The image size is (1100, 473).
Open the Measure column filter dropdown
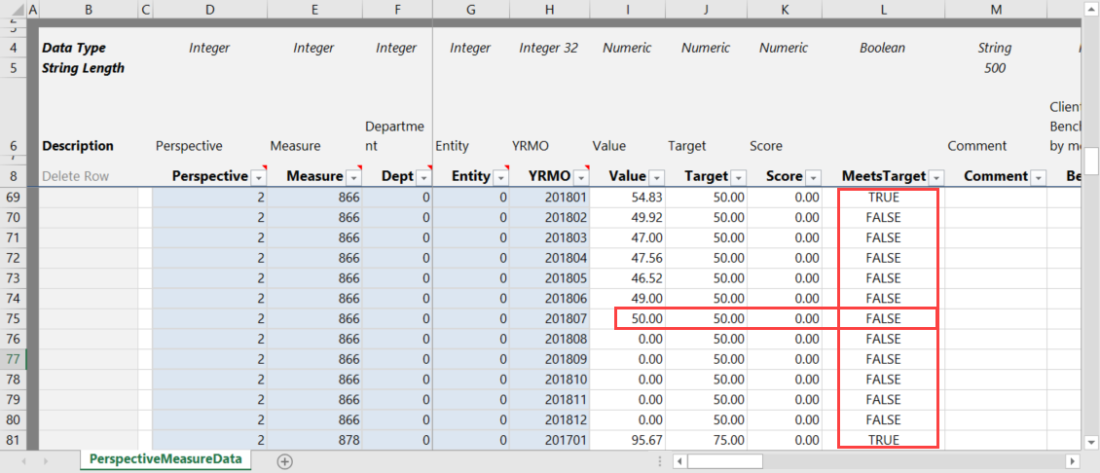coord(352,178)
